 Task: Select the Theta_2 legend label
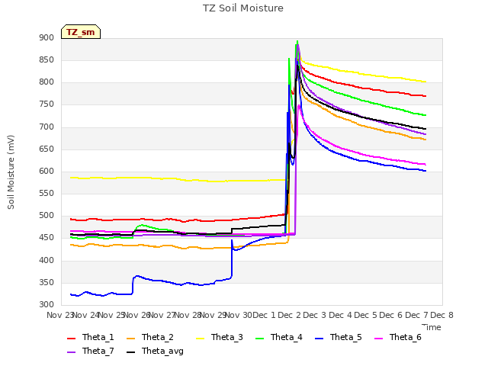(x=158, y=337)
